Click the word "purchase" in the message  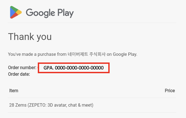[x=47, y=54]
